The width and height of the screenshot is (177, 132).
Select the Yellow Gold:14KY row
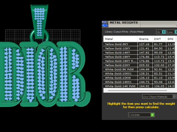[139, 52]
